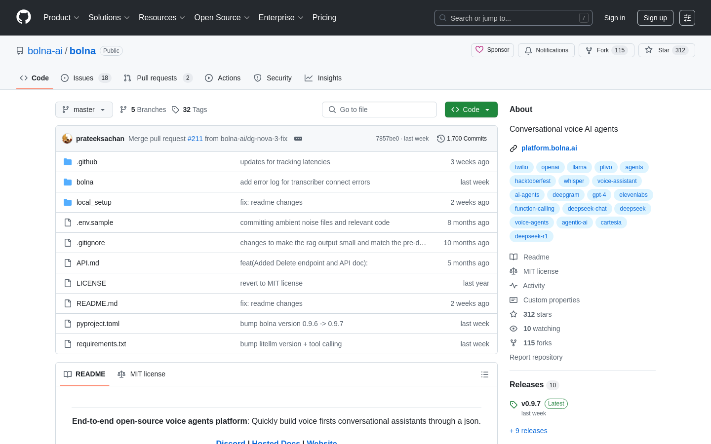Open the .env.sample file
Viewport: 711px width, 444px height.
coord(95,222)
